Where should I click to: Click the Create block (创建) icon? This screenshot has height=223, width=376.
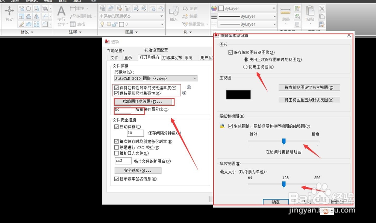coord(190,8)
